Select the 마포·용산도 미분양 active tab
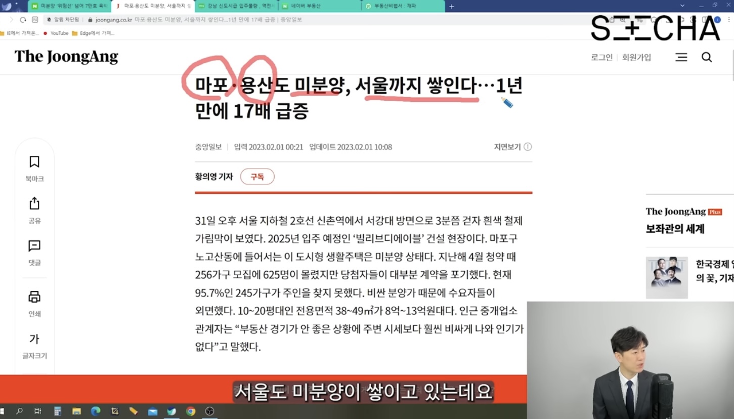734x419 pixels. 153,7
